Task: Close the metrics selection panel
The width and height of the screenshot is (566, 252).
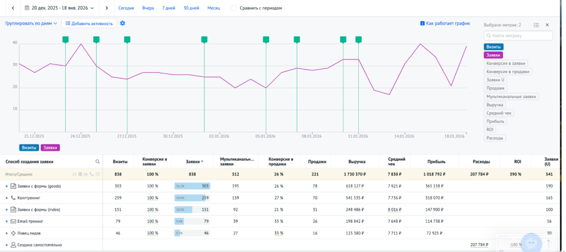Action: (x=547, y=25)
